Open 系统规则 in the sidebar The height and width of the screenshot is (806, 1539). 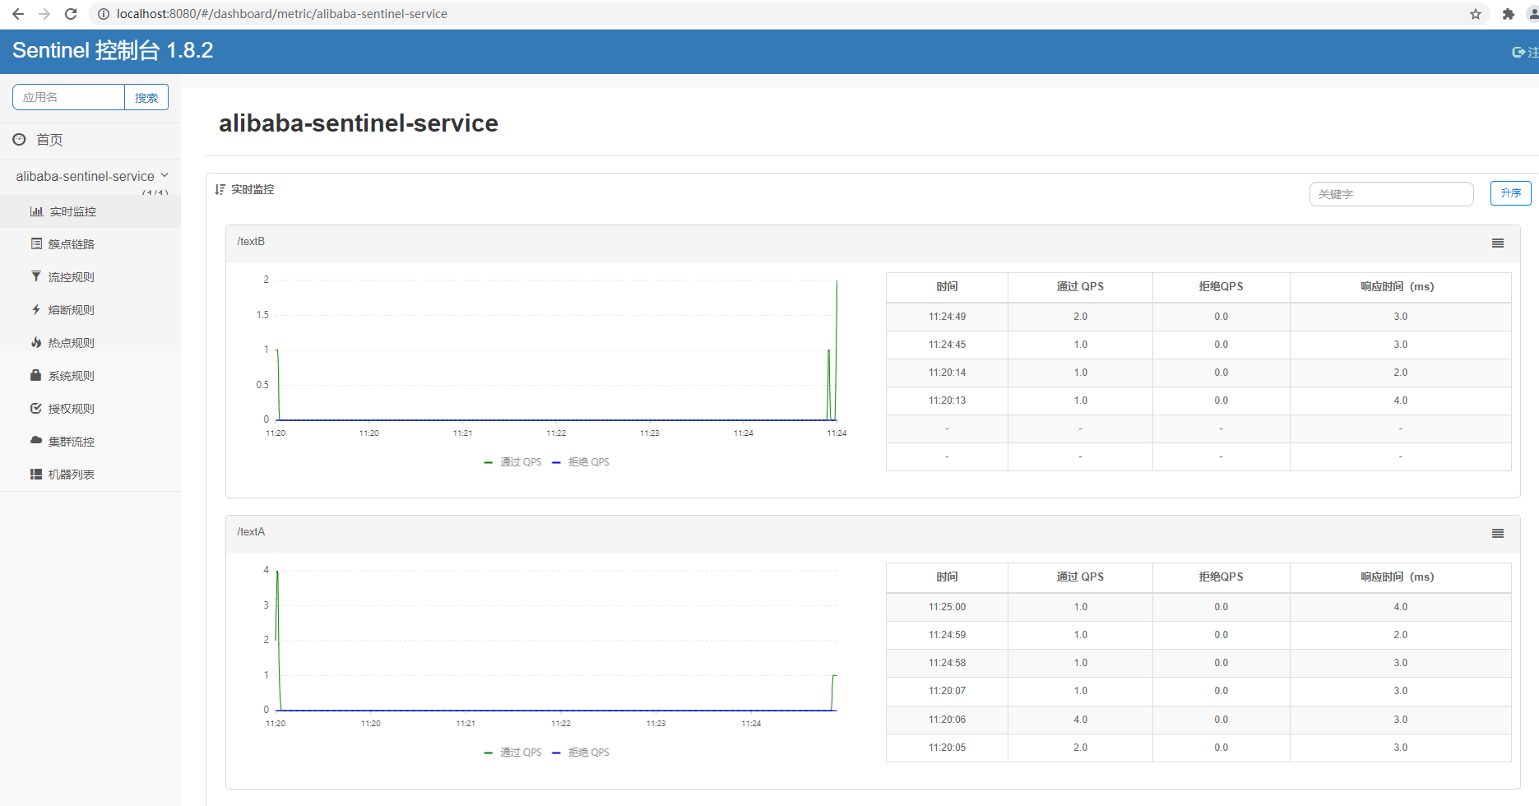point(72,376)
